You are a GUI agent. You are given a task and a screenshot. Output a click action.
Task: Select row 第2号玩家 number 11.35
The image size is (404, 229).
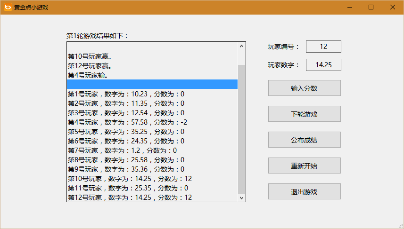pyautogui.click(x=152, y=103)
